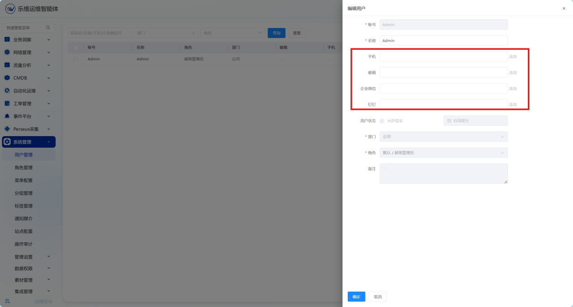This screenshot has height=307, width=573.
Task: Focus the 钉钉 input field
Action: 444,104
